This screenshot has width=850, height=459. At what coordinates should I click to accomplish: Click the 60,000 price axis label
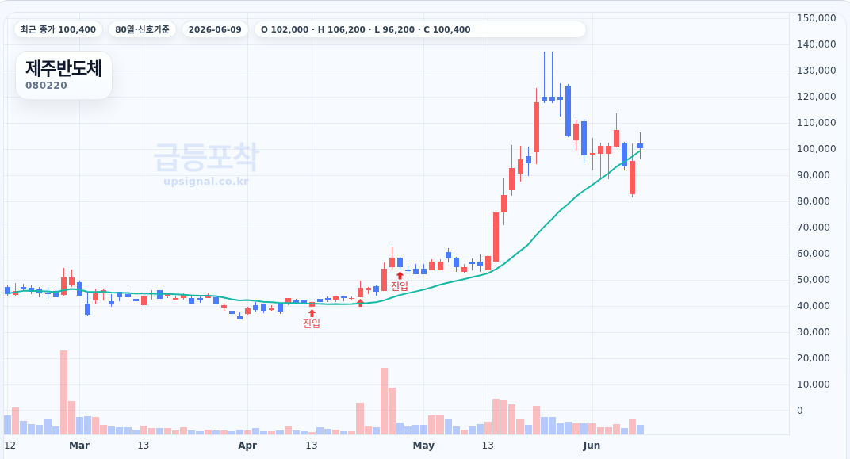(x=814, y=253)
